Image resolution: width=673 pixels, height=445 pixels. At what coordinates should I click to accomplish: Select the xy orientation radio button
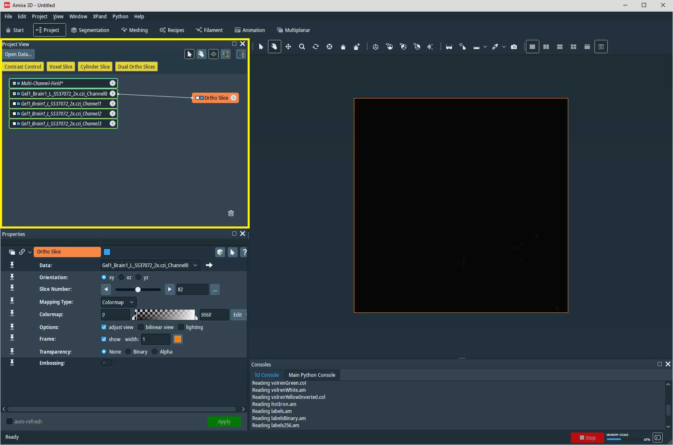coord(104,277)
